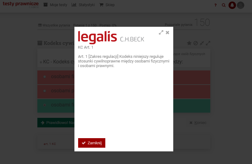Click the Koniec button
Screen dimensions: 252x164
coord(198,123)
